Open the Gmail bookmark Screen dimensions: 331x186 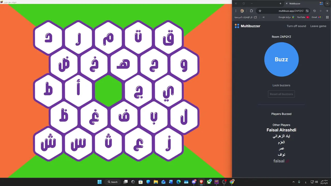316,17
